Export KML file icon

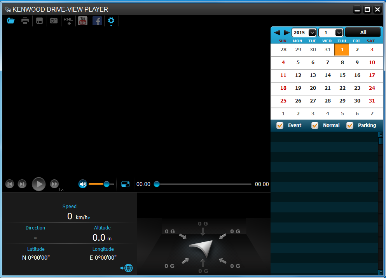click(68, 21)
